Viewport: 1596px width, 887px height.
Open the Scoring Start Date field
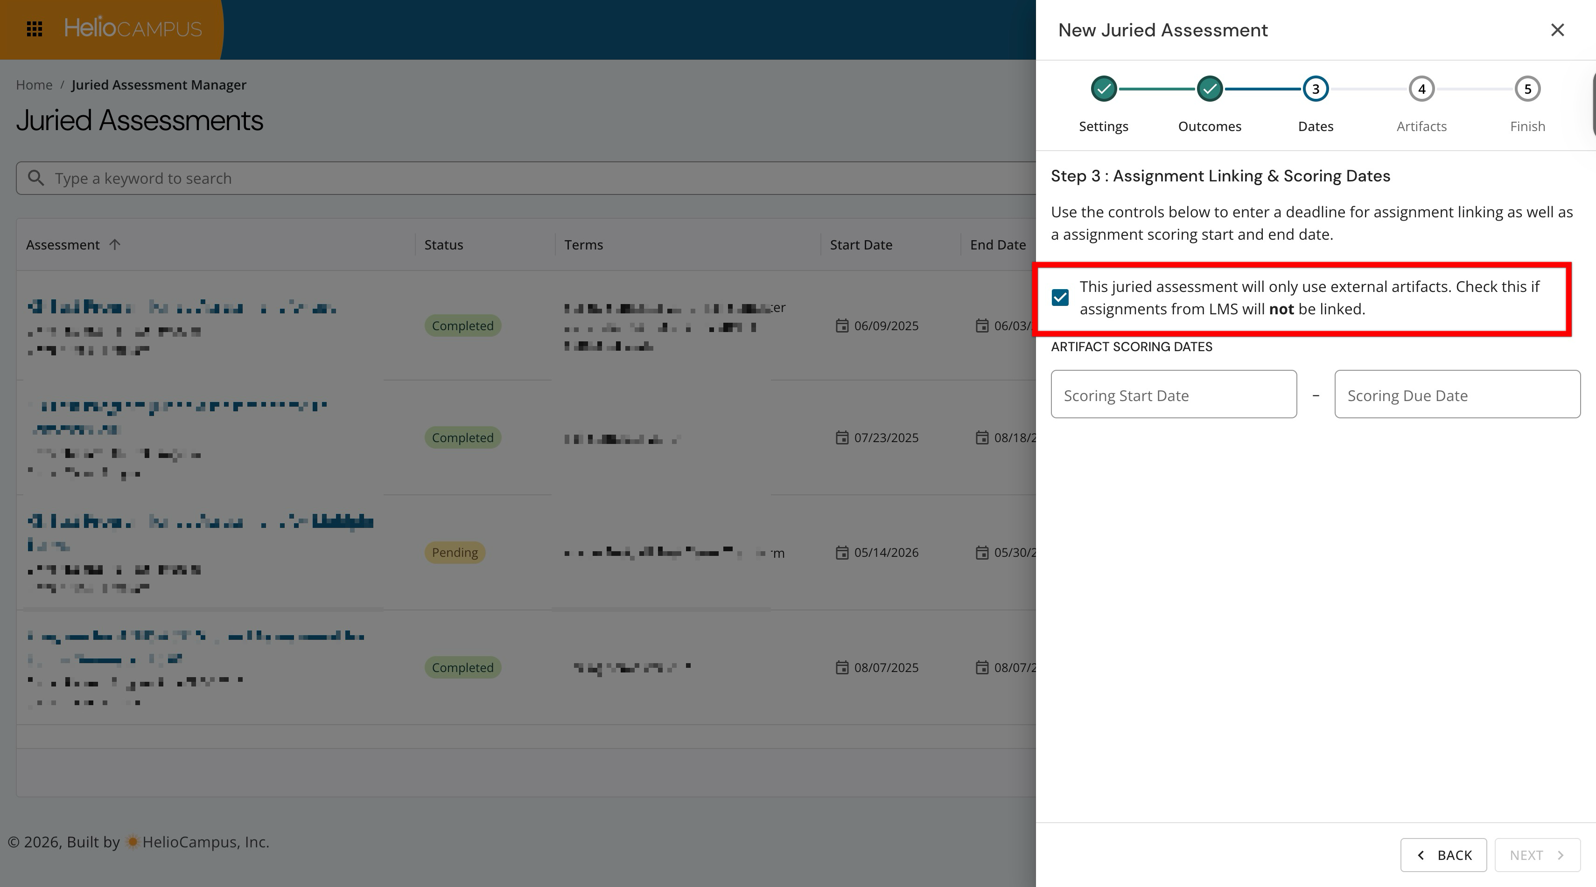pyautogui.click(x=1174, y=394)
